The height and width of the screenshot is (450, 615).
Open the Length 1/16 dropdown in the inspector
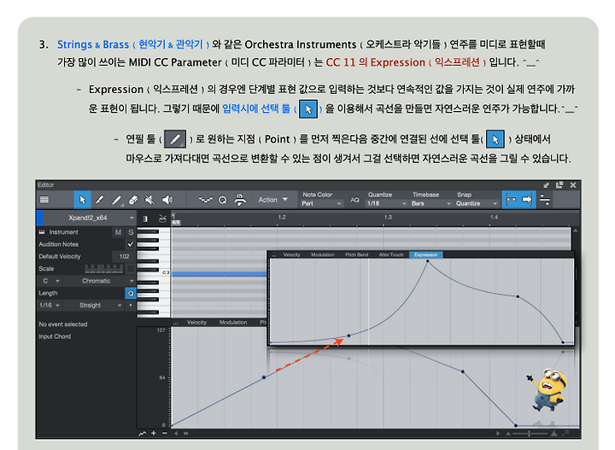click(x=50, y=305)
